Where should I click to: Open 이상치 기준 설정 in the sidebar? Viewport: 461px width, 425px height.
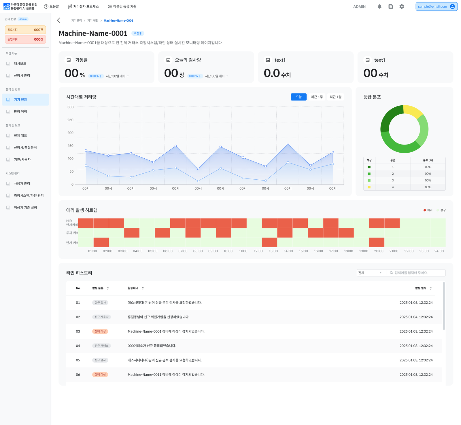pyautogui.click(x=25, y=208)
